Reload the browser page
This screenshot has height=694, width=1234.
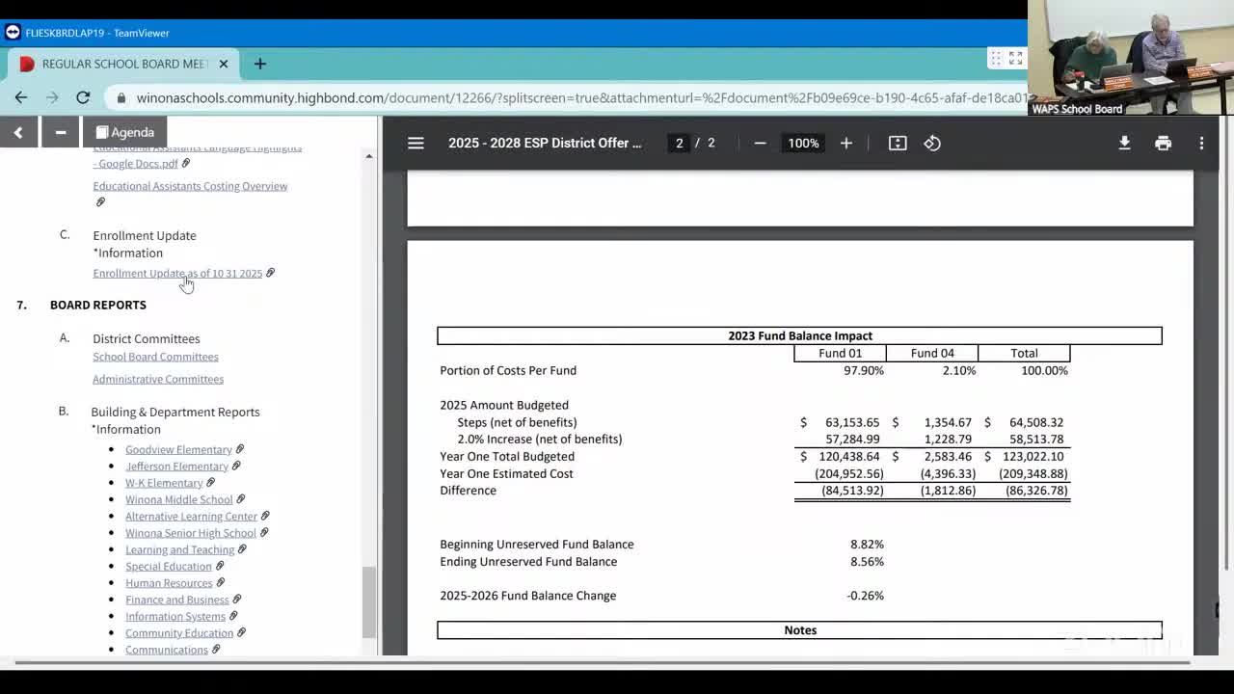point(83,97)
